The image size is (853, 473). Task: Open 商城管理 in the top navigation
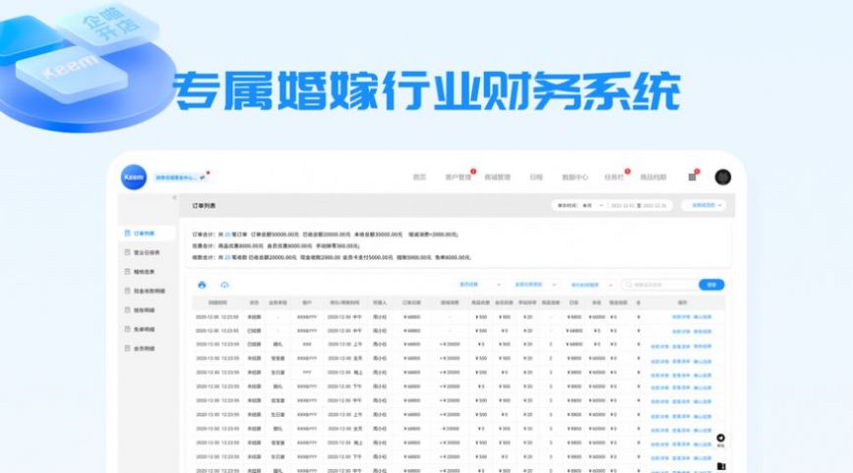[497, 177]
